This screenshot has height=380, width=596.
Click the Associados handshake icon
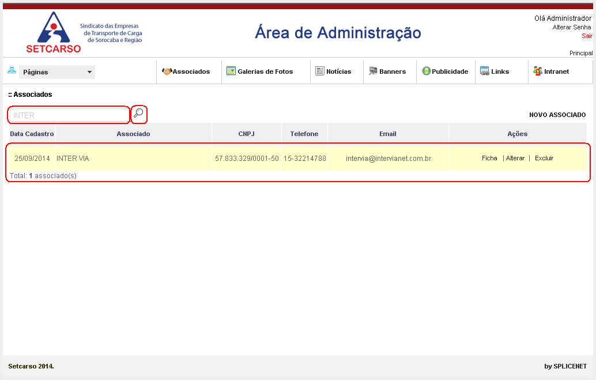click(167, 71)
